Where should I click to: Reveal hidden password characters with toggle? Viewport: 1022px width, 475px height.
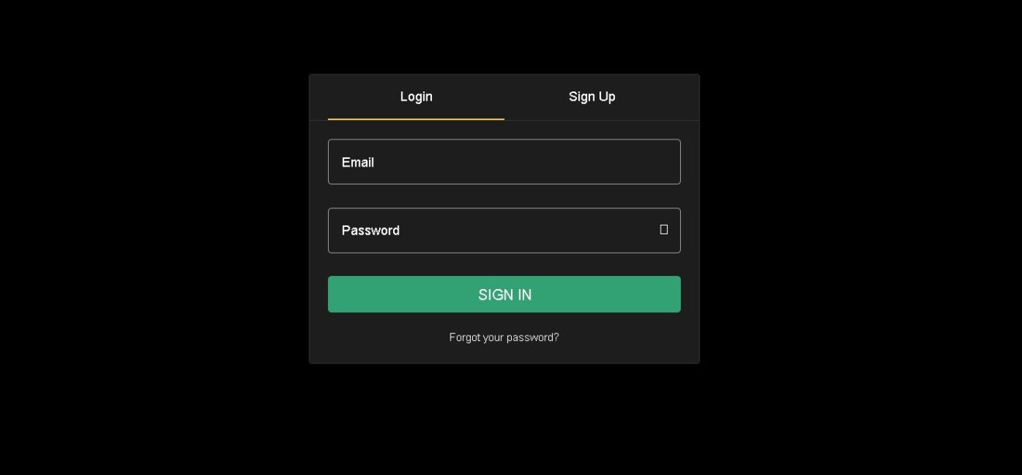click(x=664, y=229)
